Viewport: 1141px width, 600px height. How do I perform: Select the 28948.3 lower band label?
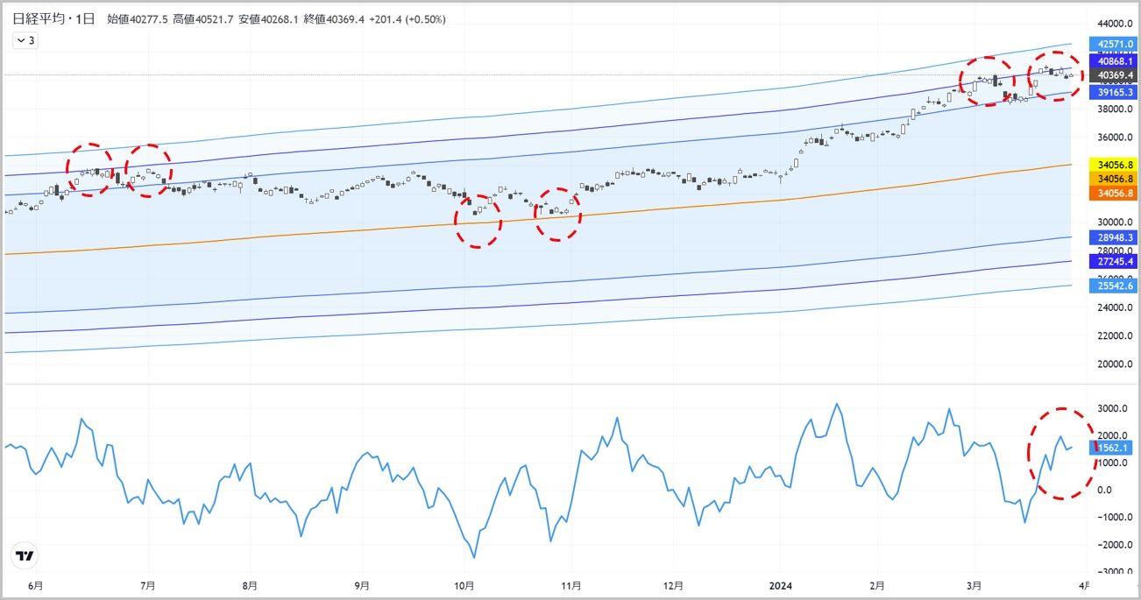click(1111, 237)
